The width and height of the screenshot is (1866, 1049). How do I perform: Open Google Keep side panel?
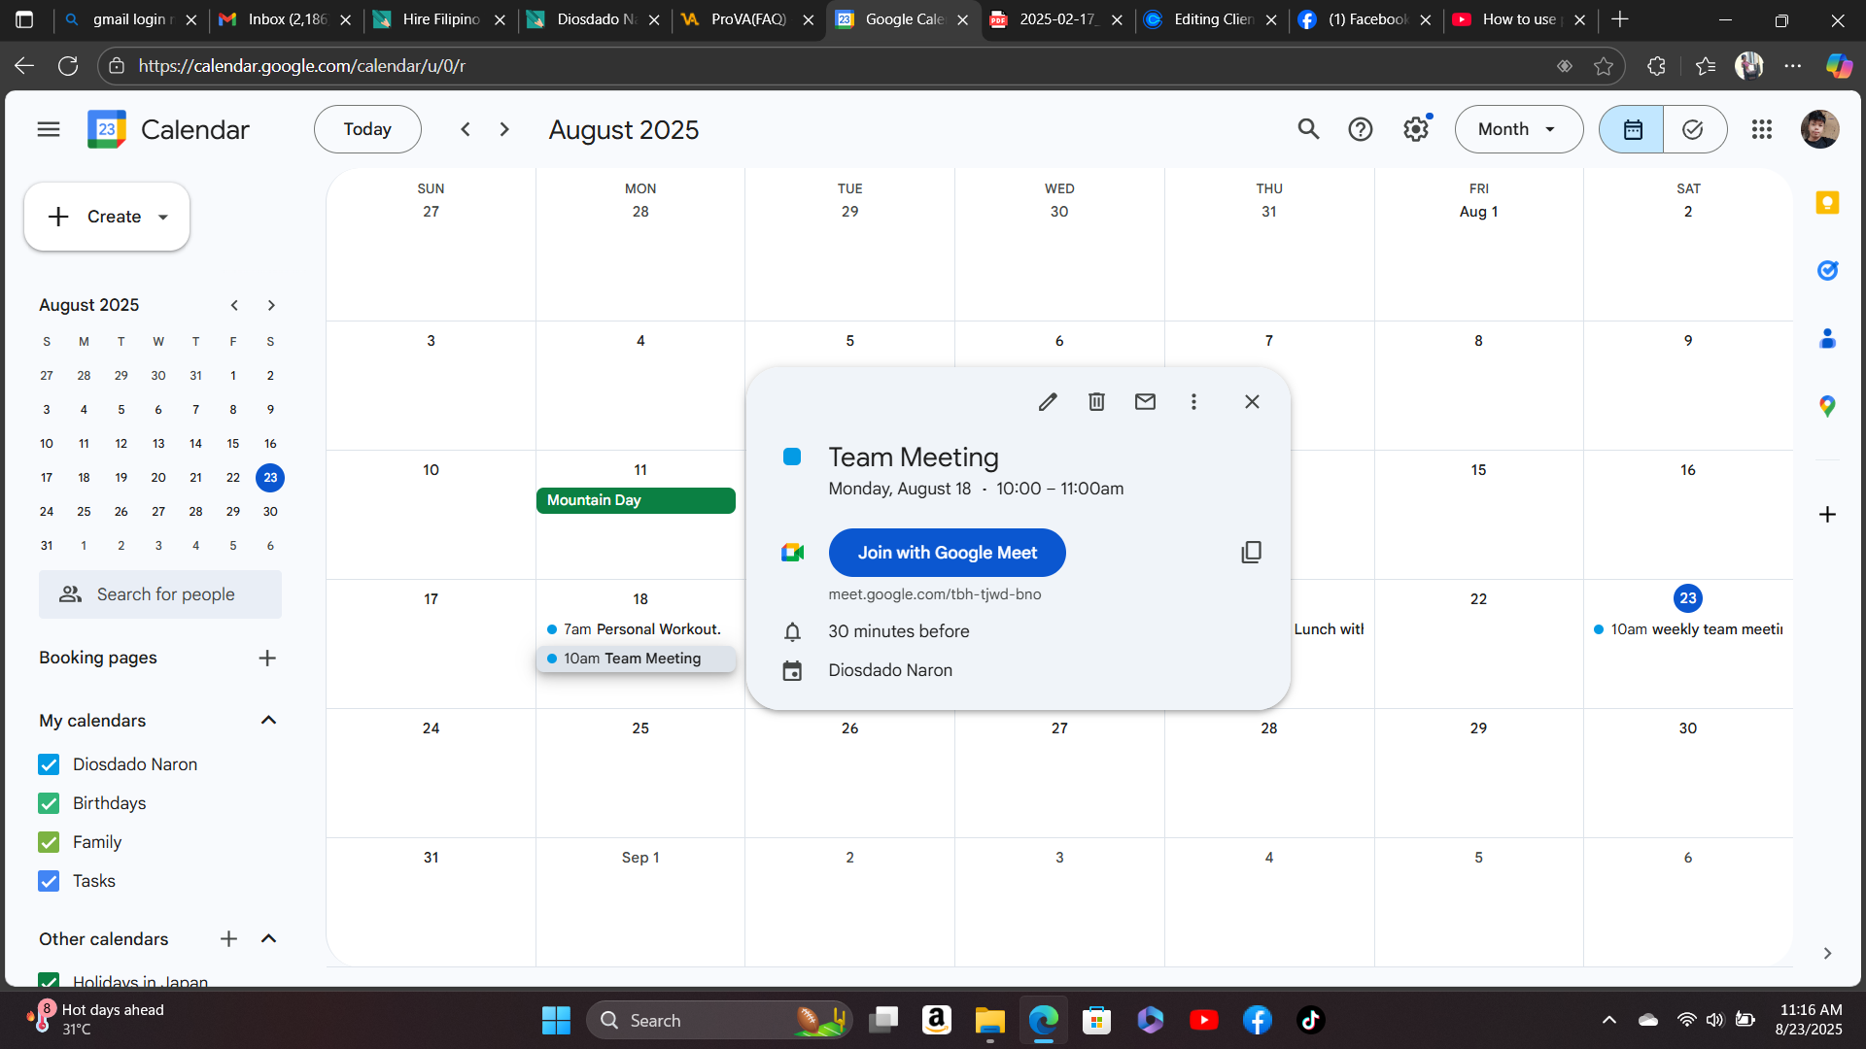pyautogui.click(x=1827, y=202)
